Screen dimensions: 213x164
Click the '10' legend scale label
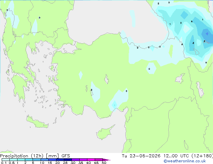(x=42, y=163)
